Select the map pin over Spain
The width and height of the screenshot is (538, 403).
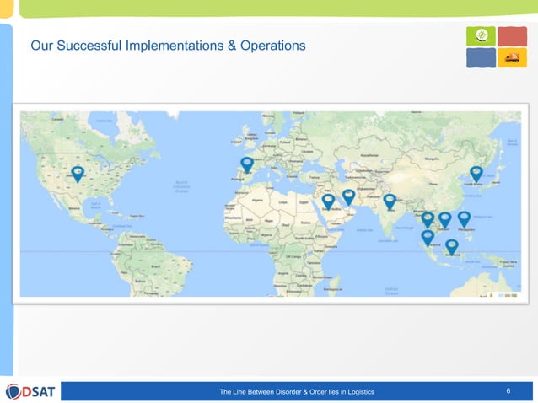(x=247, y=164)
